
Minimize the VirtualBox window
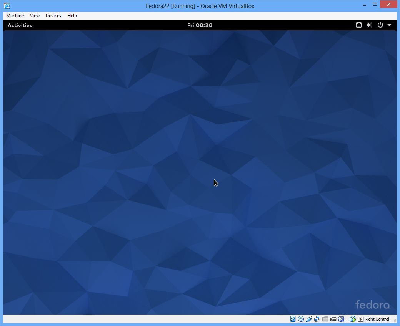(365, 5)
